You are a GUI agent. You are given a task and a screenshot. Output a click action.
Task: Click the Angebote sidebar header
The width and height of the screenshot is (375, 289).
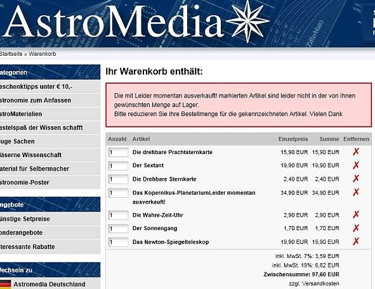(50, 205)
